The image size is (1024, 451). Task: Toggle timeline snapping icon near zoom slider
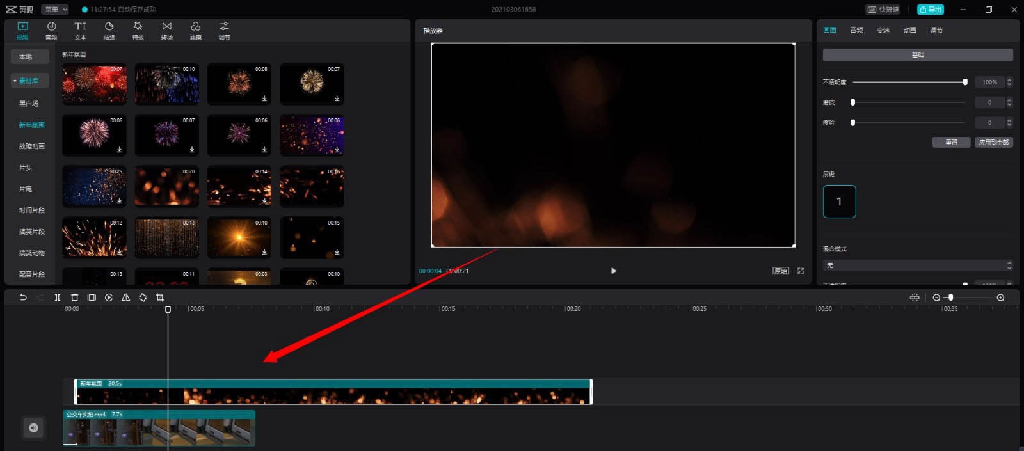915,297
